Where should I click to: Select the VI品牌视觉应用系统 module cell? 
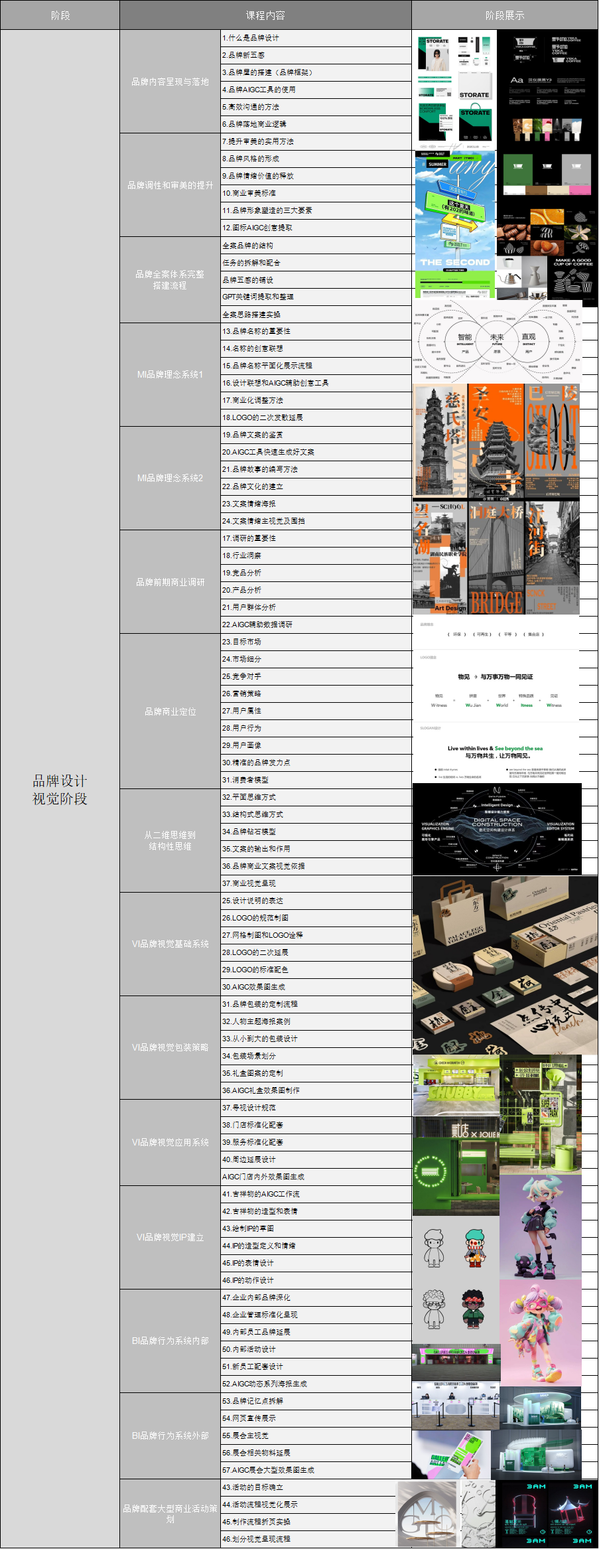170,1142
